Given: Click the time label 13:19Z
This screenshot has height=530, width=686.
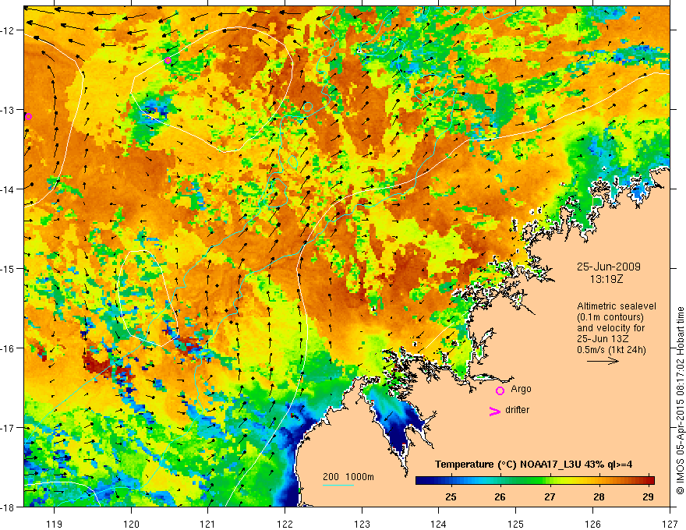Looking at the screenshot, I should pos(606,279).
